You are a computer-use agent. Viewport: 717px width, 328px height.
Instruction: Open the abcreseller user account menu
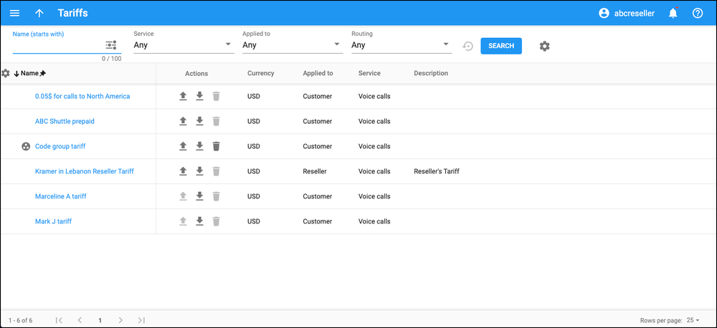pos(627,13)
